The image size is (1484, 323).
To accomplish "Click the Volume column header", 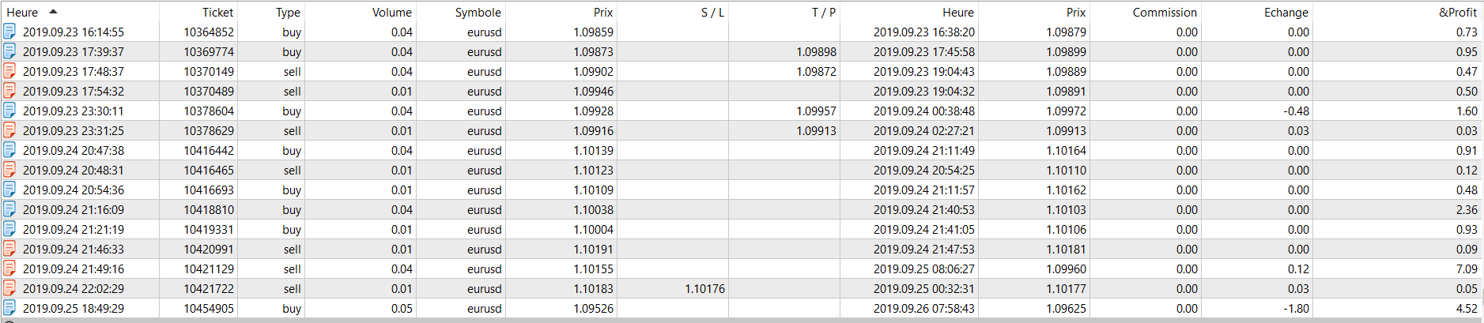I will [391, 12].
